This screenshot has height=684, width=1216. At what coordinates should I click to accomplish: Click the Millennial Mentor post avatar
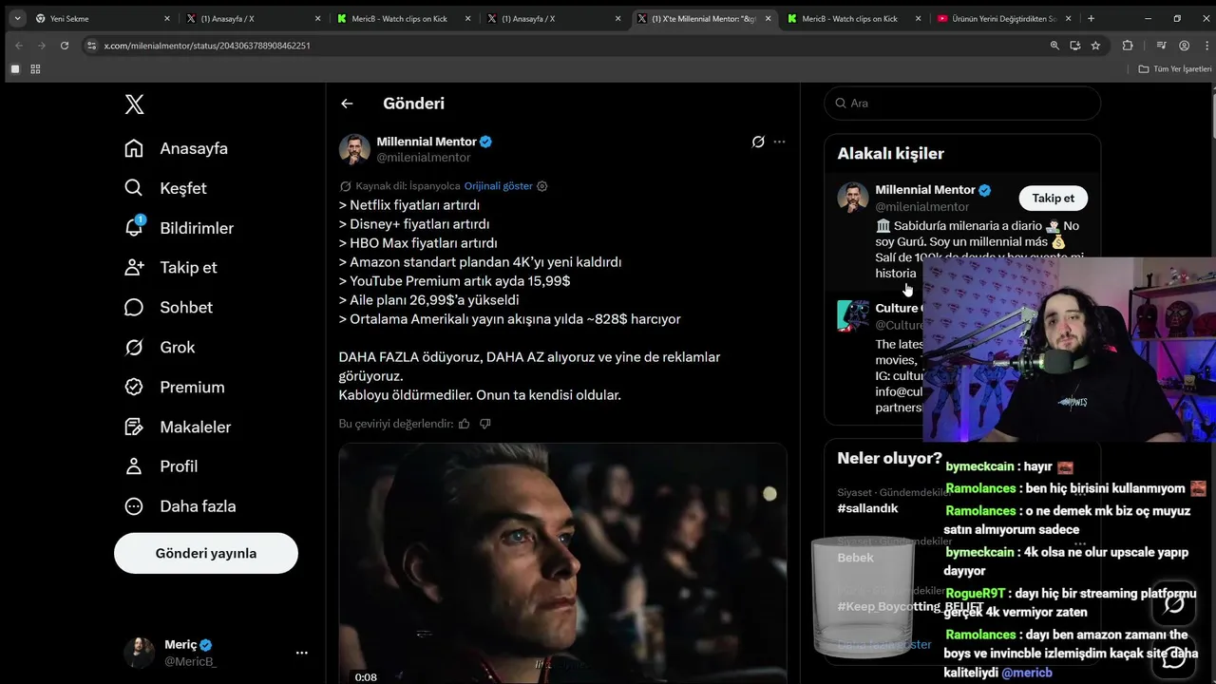354,149
